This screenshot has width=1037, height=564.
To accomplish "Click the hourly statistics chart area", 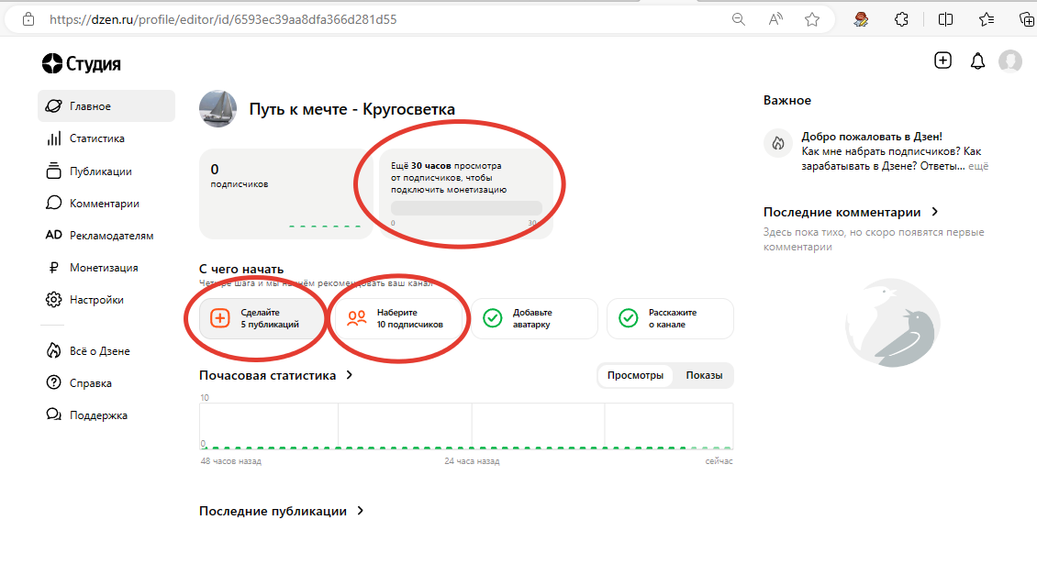I will pyautogui.click(x=466, y=426).
